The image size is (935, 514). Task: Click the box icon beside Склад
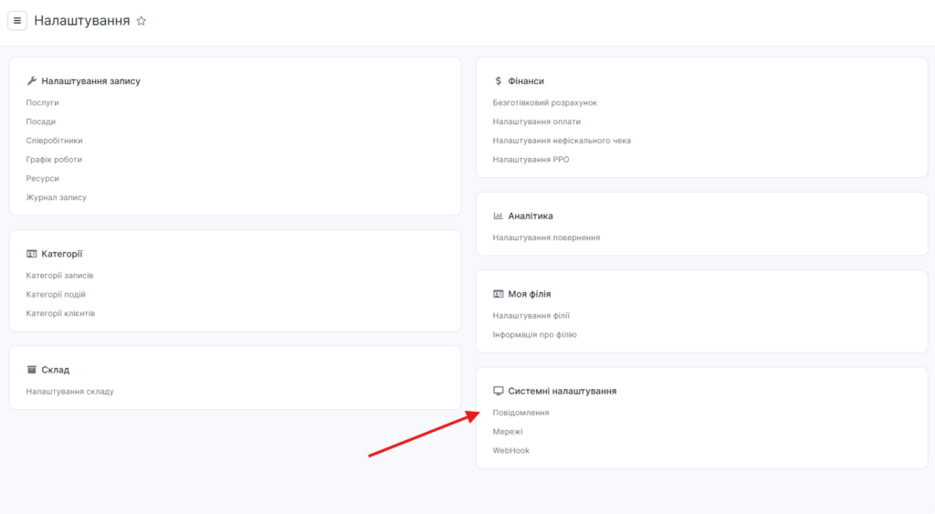pos(31,370)
